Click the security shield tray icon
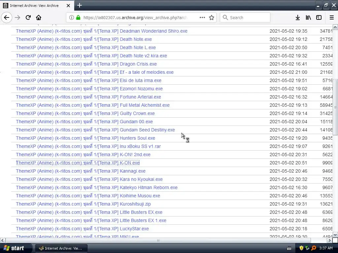This screenshot has width=338, height=253. (301, 248)
